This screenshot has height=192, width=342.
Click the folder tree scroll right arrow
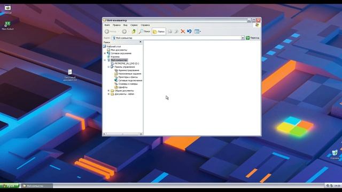[141, 134]
